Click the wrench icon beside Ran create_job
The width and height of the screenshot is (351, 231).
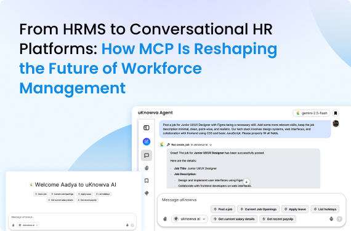[168, 145]
